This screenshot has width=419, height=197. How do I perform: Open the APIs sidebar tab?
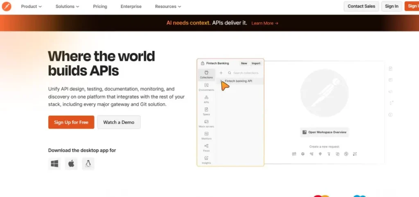coord(206,99)
